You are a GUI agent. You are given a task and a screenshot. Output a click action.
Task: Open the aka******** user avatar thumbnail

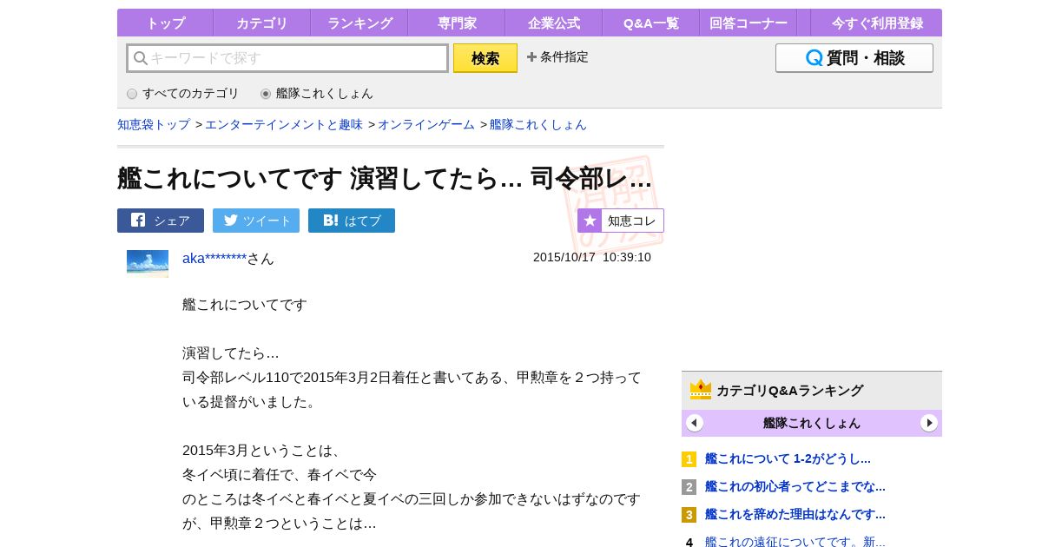click(x=148, y=263)
